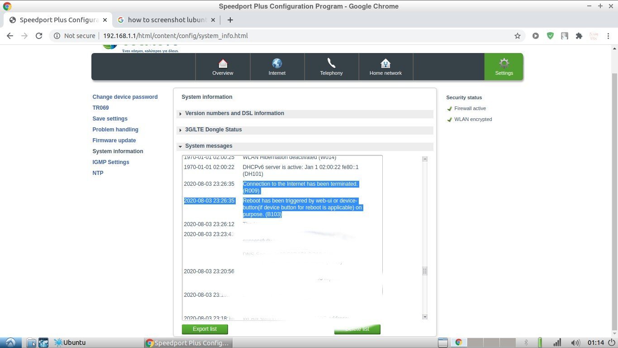
Task: Click the 2020-08-03 23:26:12 timestamp
Action: [209, 224]
